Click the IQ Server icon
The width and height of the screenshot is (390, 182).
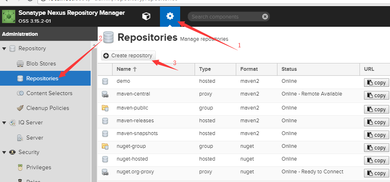click(x=12, y=123)
